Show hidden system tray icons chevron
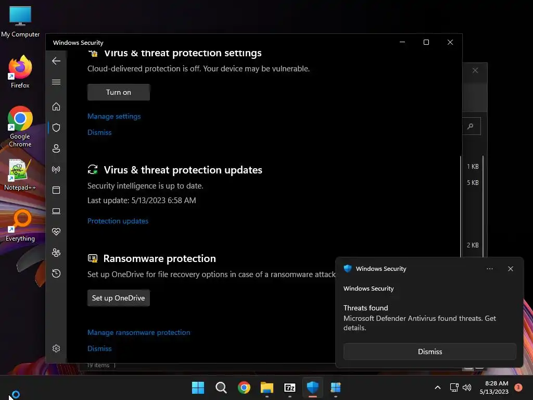This screenshot has height=400, width=533. pos(437,387)
